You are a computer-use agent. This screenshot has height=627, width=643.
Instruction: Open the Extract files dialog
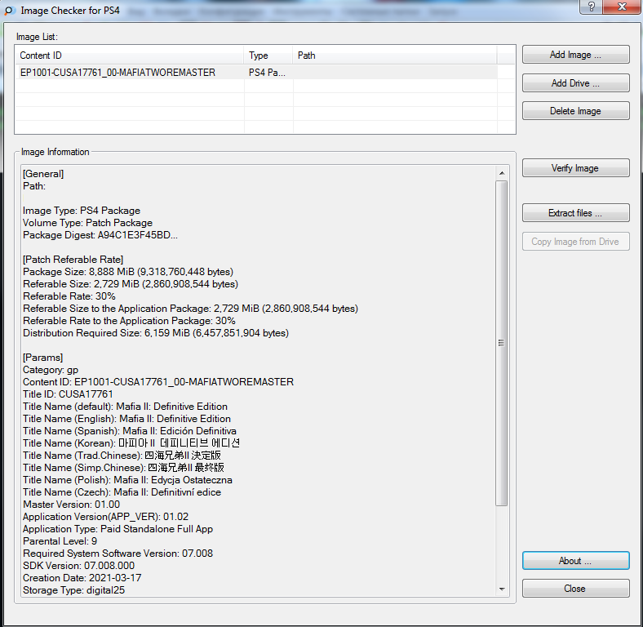coord(575,213)
